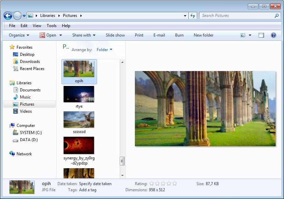Toggle the preview pane icon
The width and height of the screenshot is (284, 199).
[x=261, y=35]
